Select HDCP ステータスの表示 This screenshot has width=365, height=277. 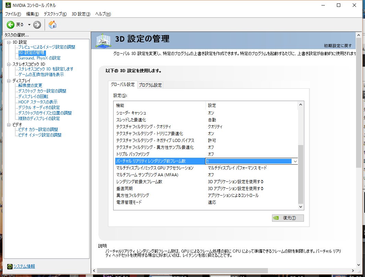pyautogui.click(x=38, y=102)
